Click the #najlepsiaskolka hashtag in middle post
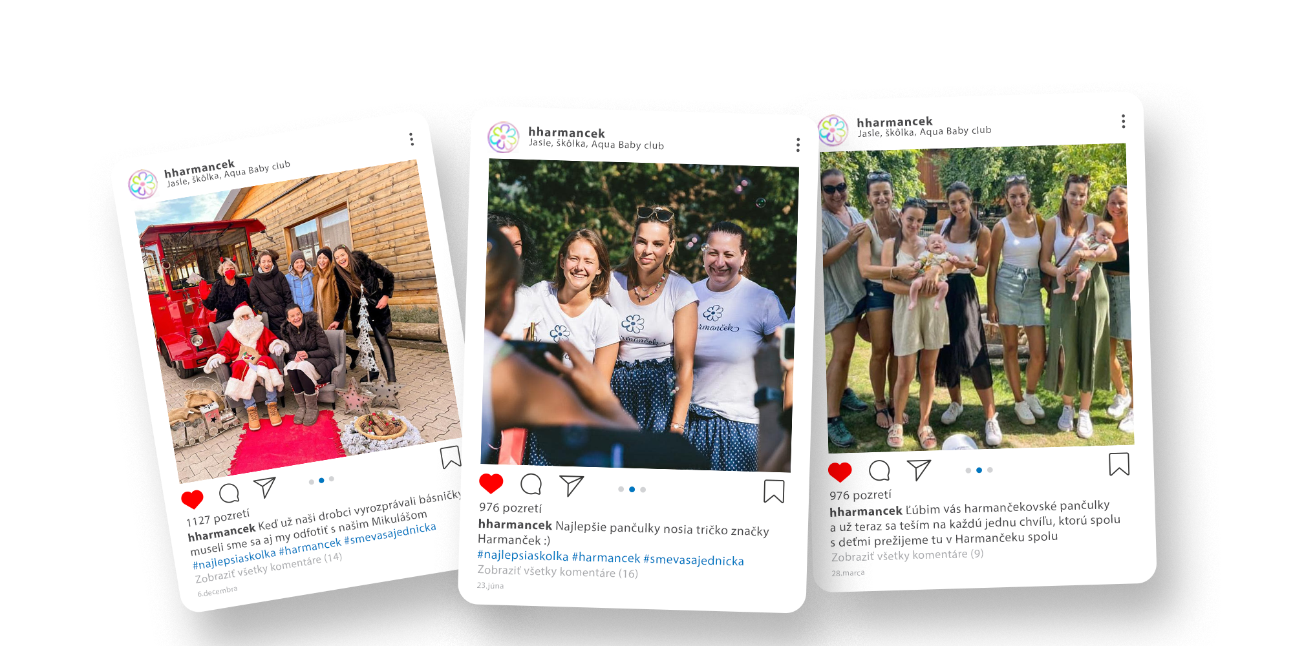 pyautogui.click(x=522, y=556)
